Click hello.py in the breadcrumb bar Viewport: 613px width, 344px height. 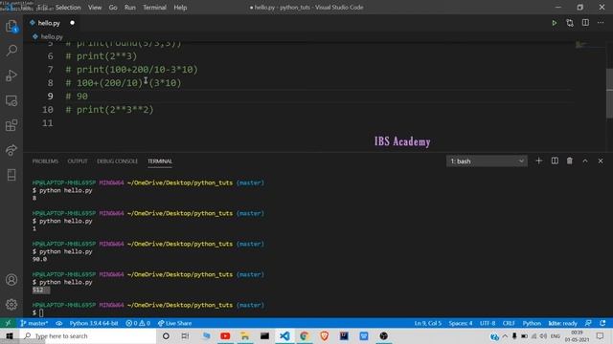[x=52, y=36]
